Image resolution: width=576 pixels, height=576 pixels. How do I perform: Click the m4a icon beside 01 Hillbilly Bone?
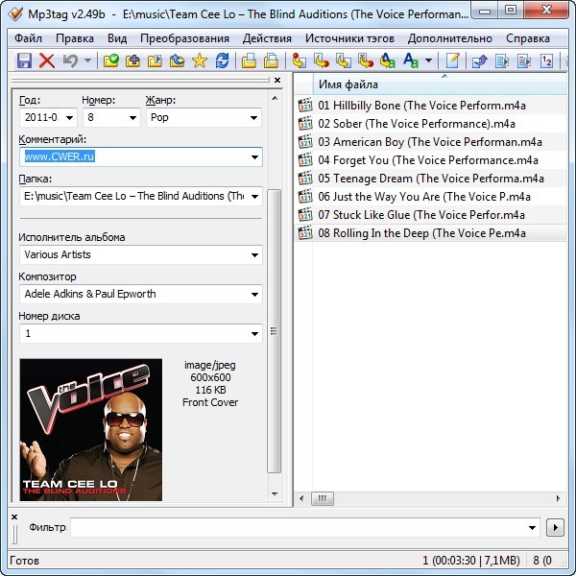[306, 106]
